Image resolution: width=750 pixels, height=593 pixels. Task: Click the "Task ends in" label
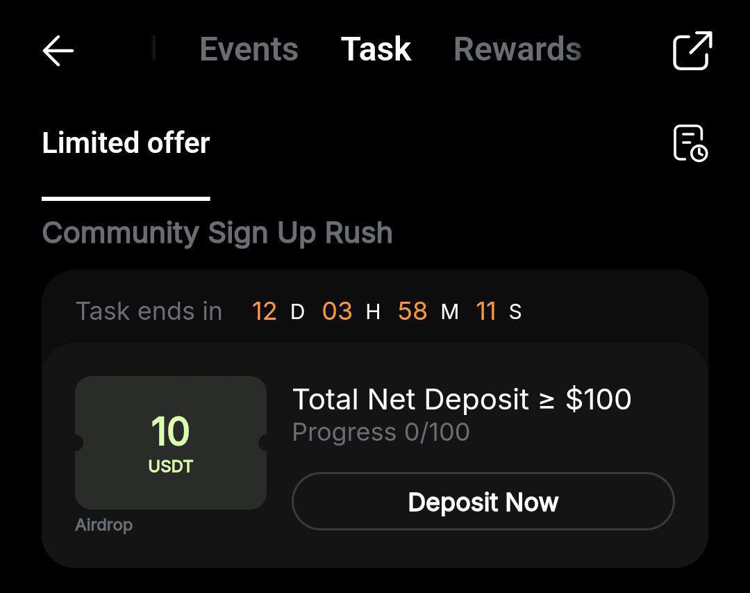(x=149, y=311)
